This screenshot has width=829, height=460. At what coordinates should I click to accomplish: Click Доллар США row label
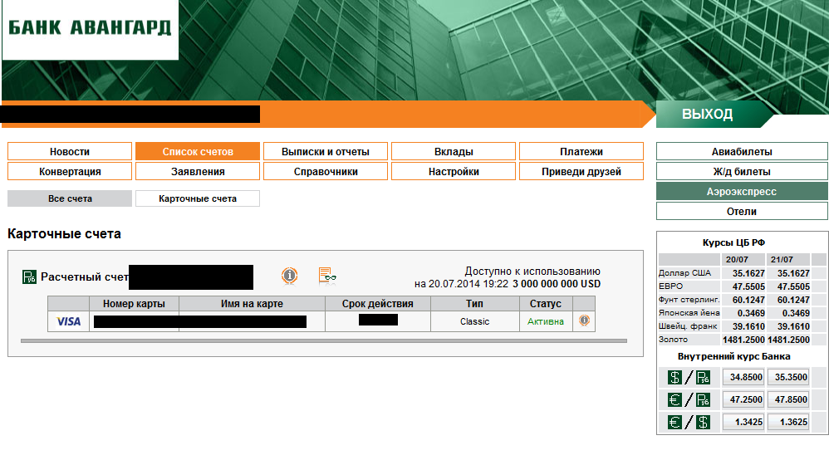[684, 273]
